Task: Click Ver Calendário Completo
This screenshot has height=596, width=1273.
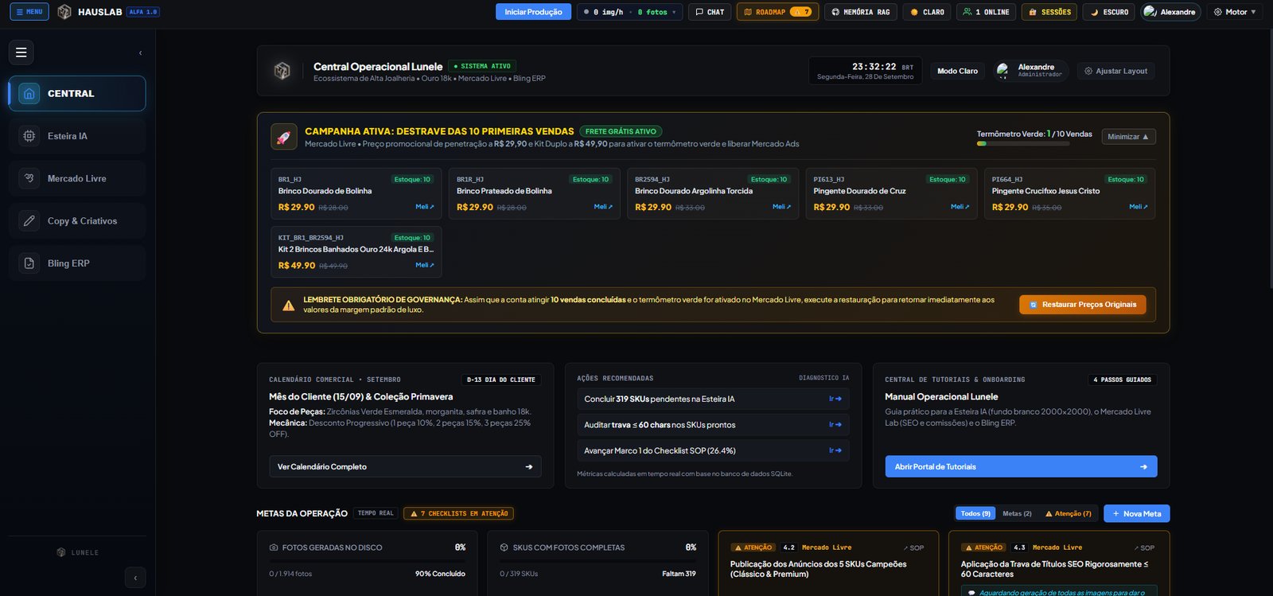Action: point(405,467)
